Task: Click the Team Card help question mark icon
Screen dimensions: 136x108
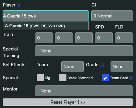Action: pyautogui.click(x=131, y=78)
